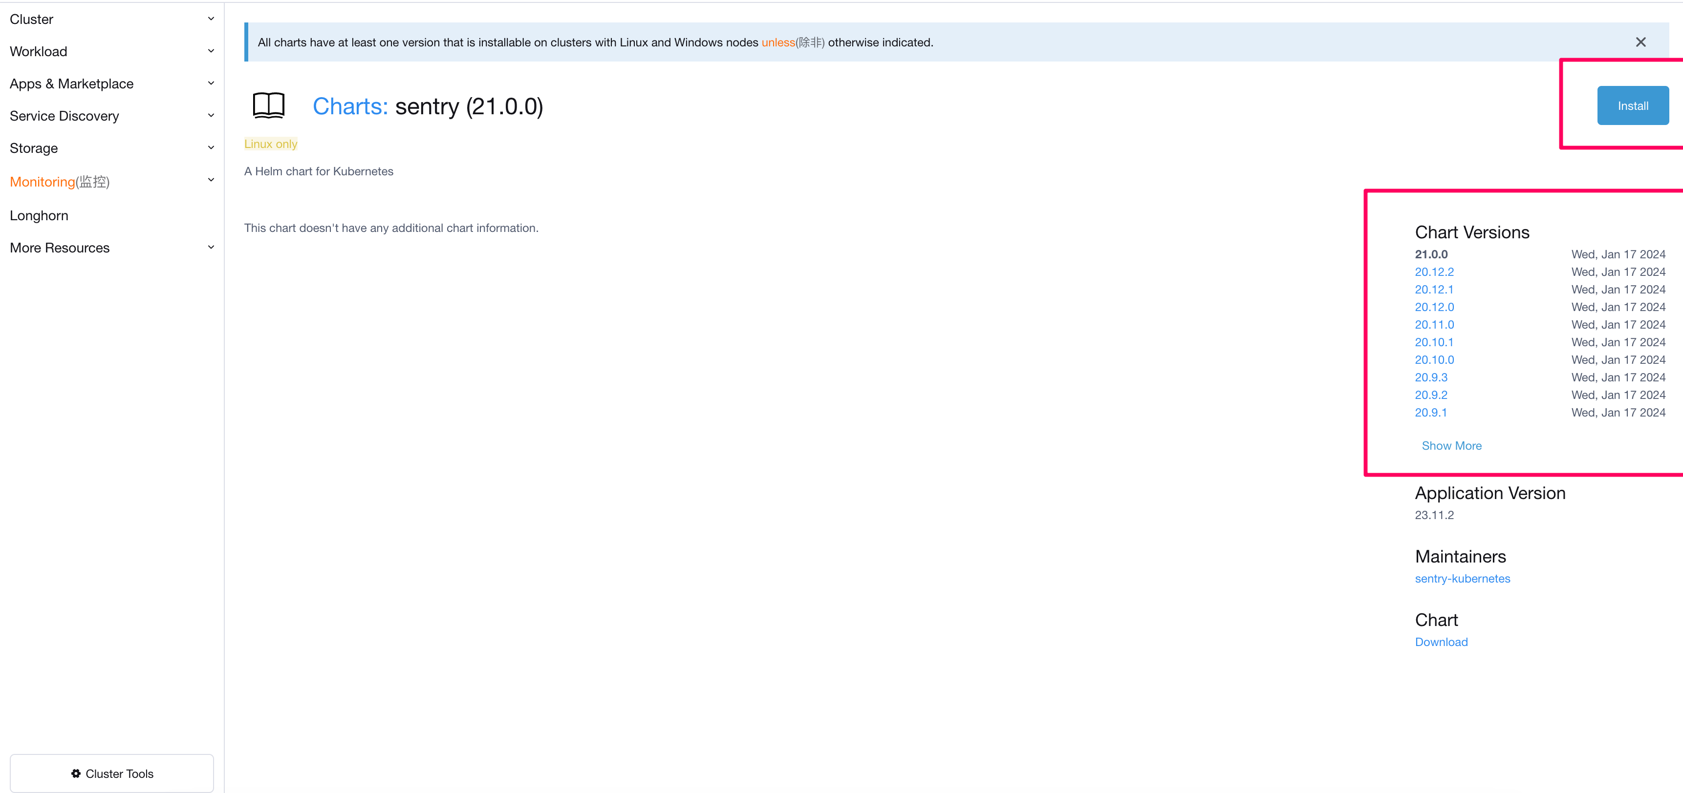This screenshot has width=1683, height=793.
Task: Click gear icon in Cluster Tools button
Action: point(76,773)
